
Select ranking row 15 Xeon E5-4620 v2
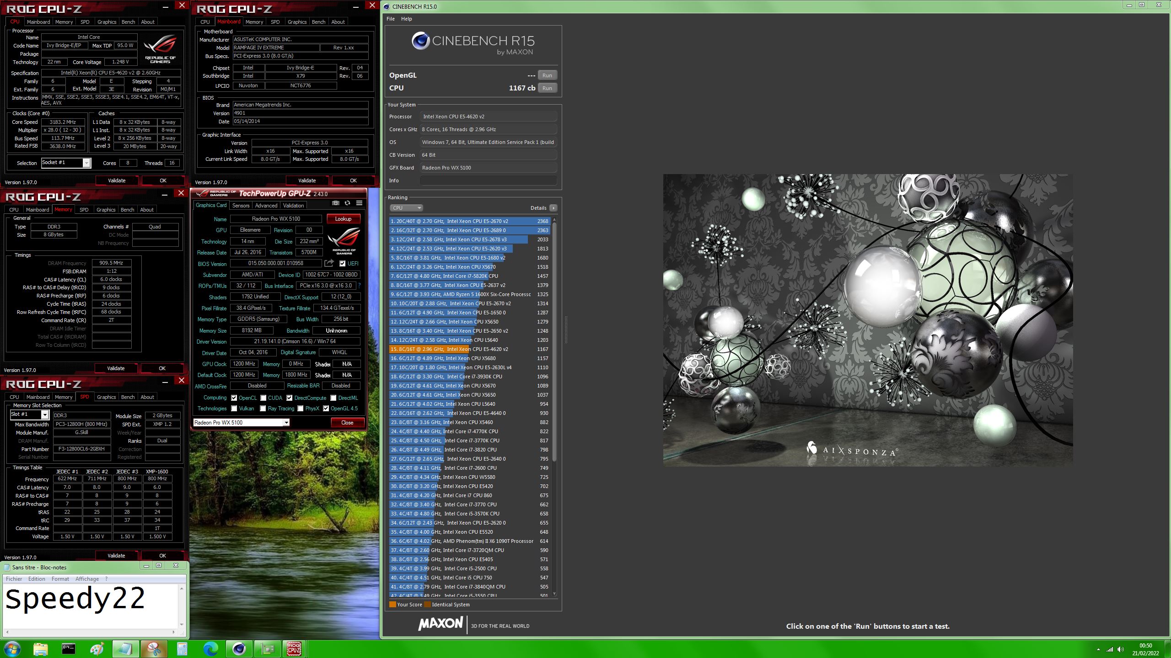[x=470, y=349]
